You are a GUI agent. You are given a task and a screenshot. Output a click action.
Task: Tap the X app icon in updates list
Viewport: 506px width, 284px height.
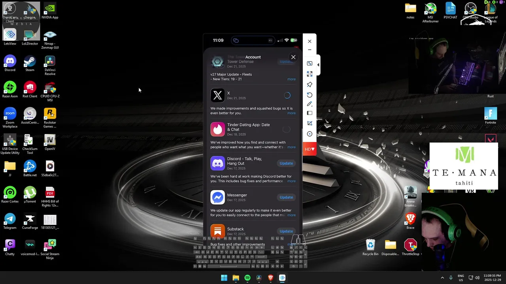(217, 95)
